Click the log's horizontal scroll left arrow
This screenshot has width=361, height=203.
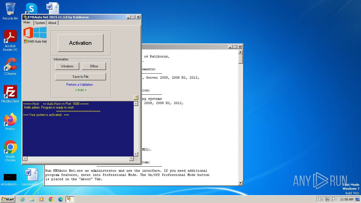pos(25,159)
